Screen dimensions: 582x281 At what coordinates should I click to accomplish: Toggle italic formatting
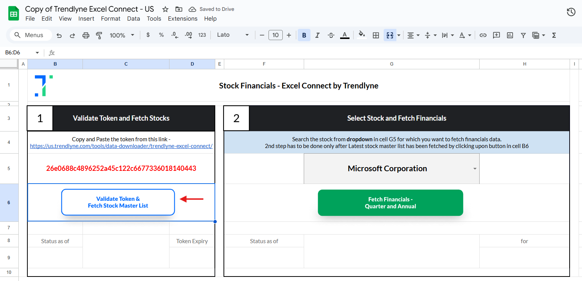pos(317,35)
